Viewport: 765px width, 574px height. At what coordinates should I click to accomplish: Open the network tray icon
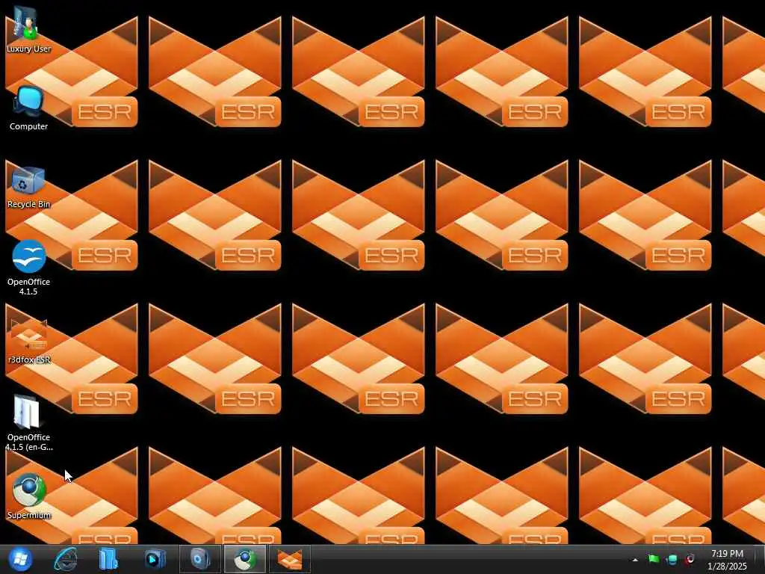pyautogui.click(x=672, y=559)
